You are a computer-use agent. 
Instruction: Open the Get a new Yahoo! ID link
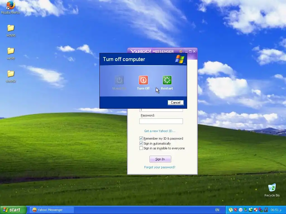pos(160,131)
